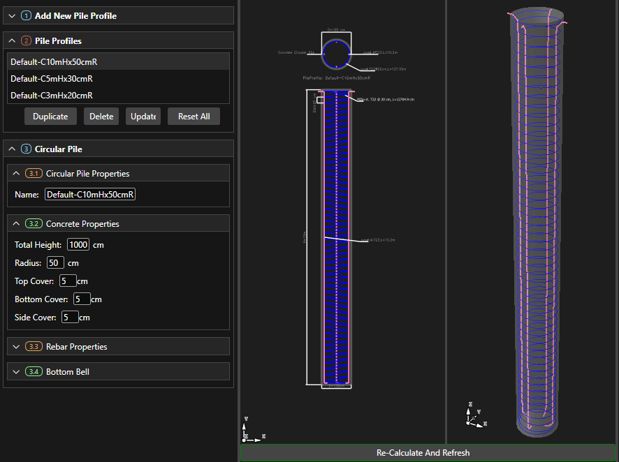619x462 pixels.
Task: Expand the Add New Pile Profile section
Action: (12, 15)
